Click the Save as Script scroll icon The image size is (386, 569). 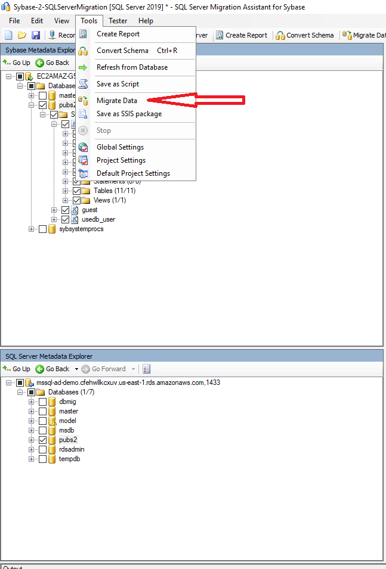[84, 84]
